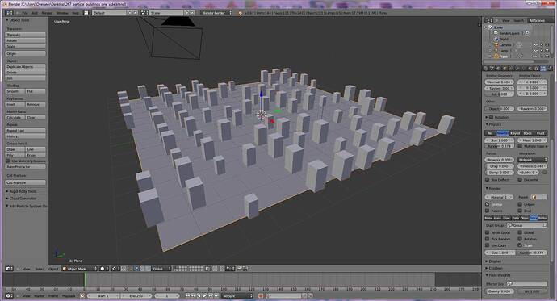Open the Physics properties tab icon
The image size is (557, 301).
click(x=551, y=68)
